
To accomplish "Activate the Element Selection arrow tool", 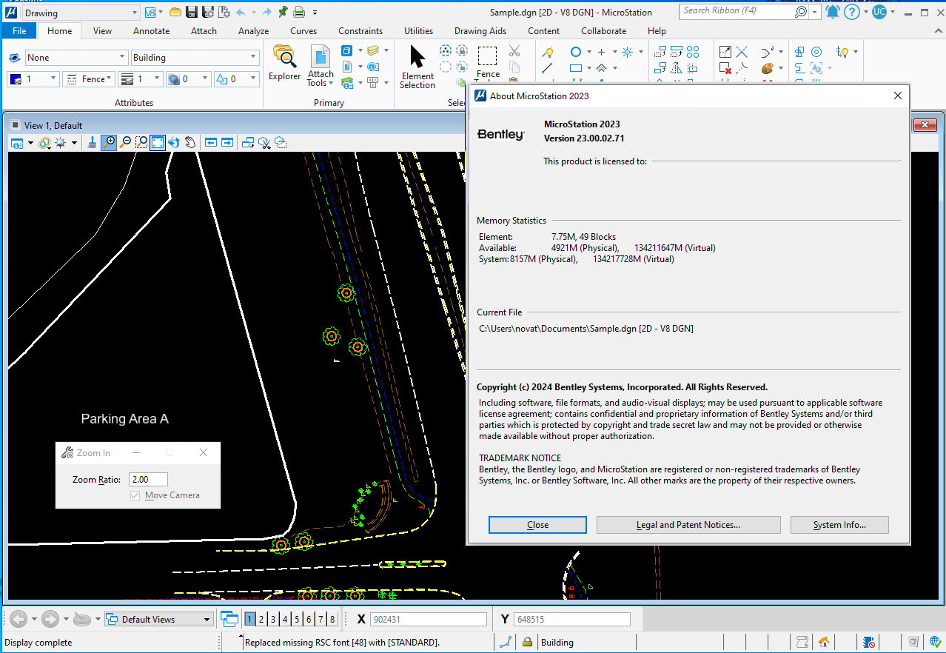I will pyautogui.click(x=417, y=67).
